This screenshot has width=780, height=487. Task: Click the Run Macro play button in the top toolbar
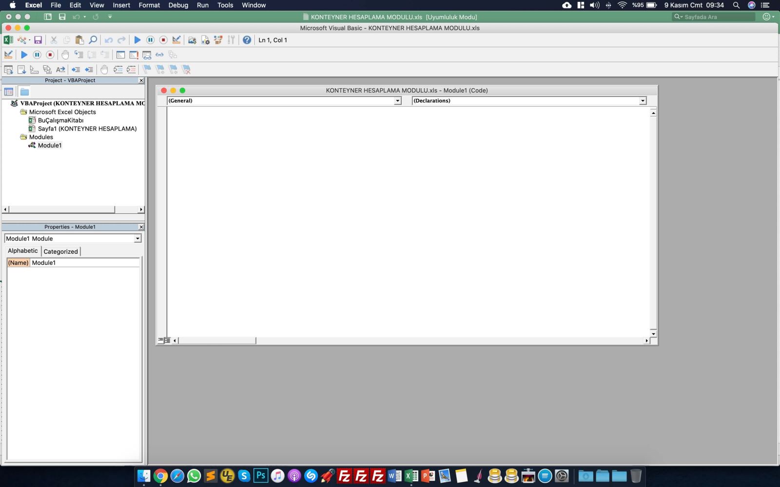[137, 40]
